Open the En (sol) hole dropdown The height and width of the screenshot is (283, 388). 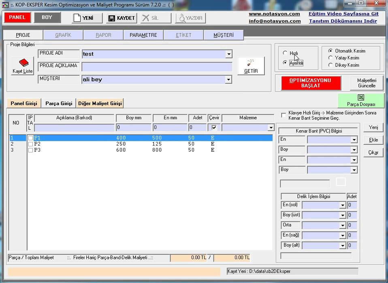tap(343, 205)
